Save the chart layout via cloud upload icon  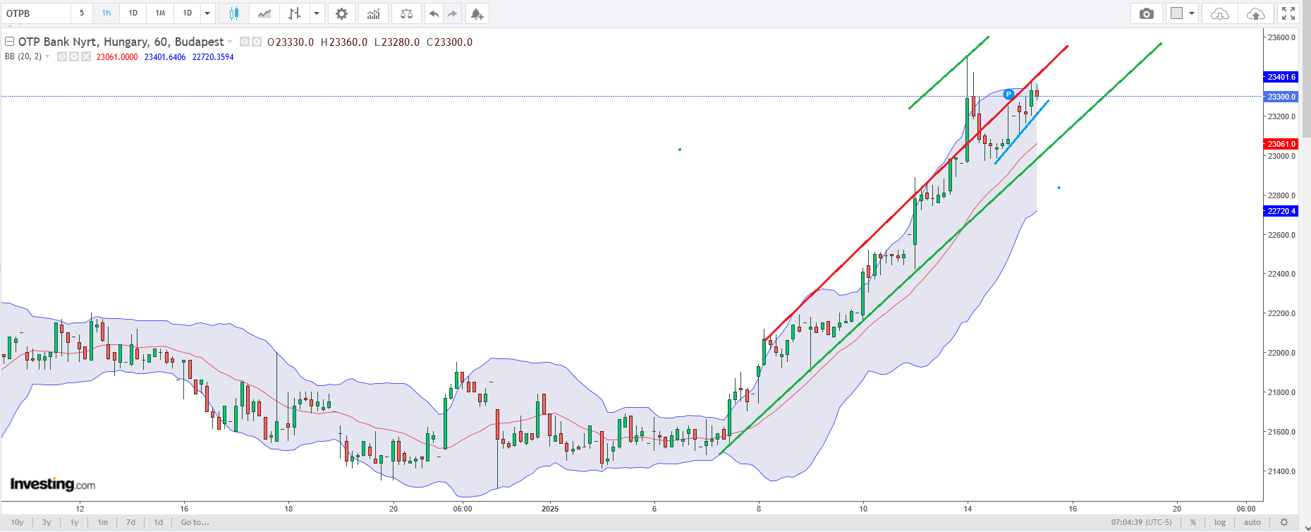pyautogui.click(x=1255, y=13)
